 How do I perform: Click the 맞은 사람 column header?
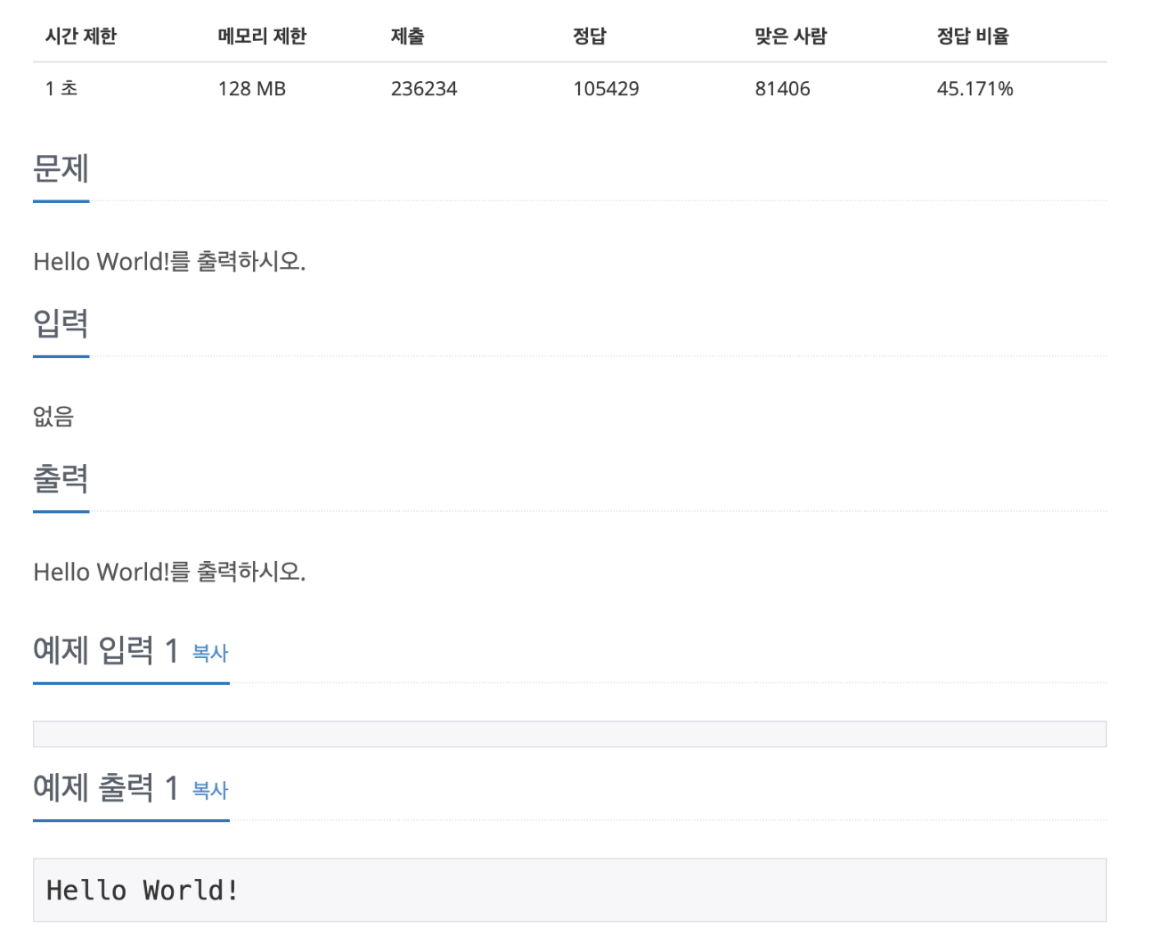[x=791, y=37]
